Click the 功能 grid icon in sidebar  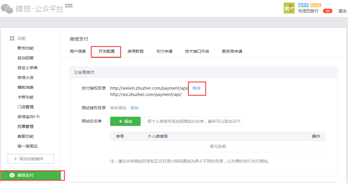[12, 38]
